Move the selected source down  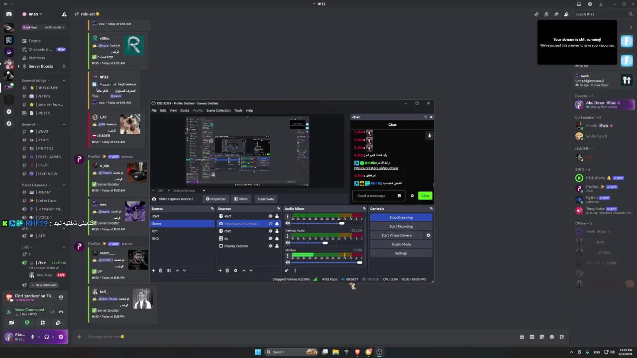coord(251,270)
